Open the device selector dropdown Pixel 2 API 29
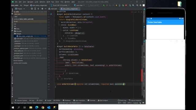 coord(60,5)
